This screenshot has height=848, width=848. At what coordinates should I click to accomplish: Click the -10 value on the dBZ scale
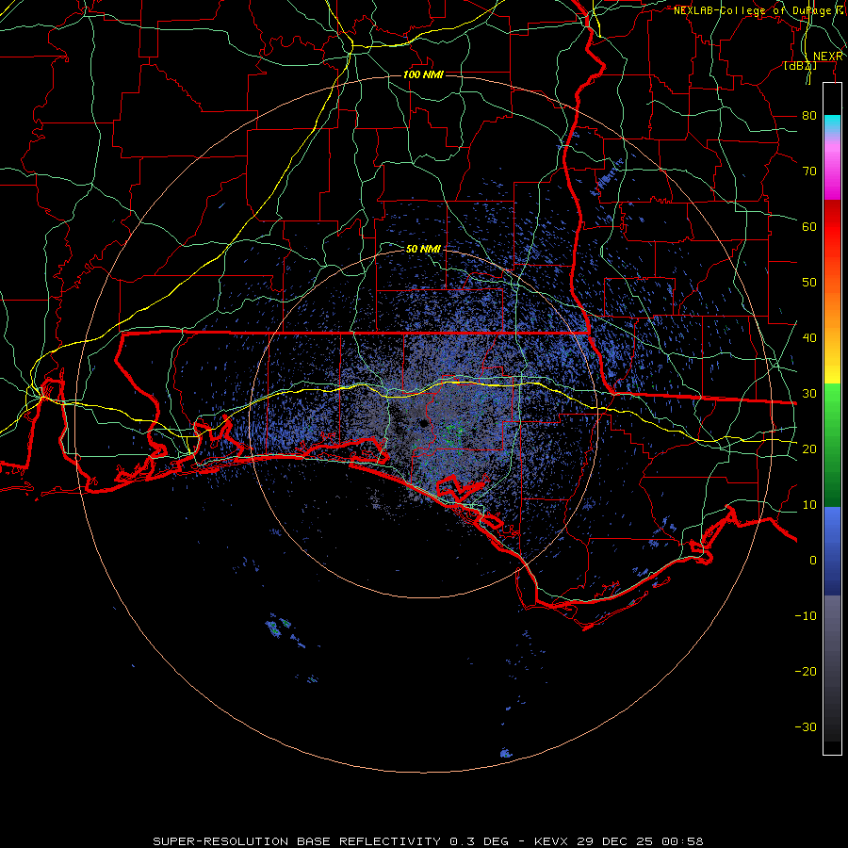[806, 616]
